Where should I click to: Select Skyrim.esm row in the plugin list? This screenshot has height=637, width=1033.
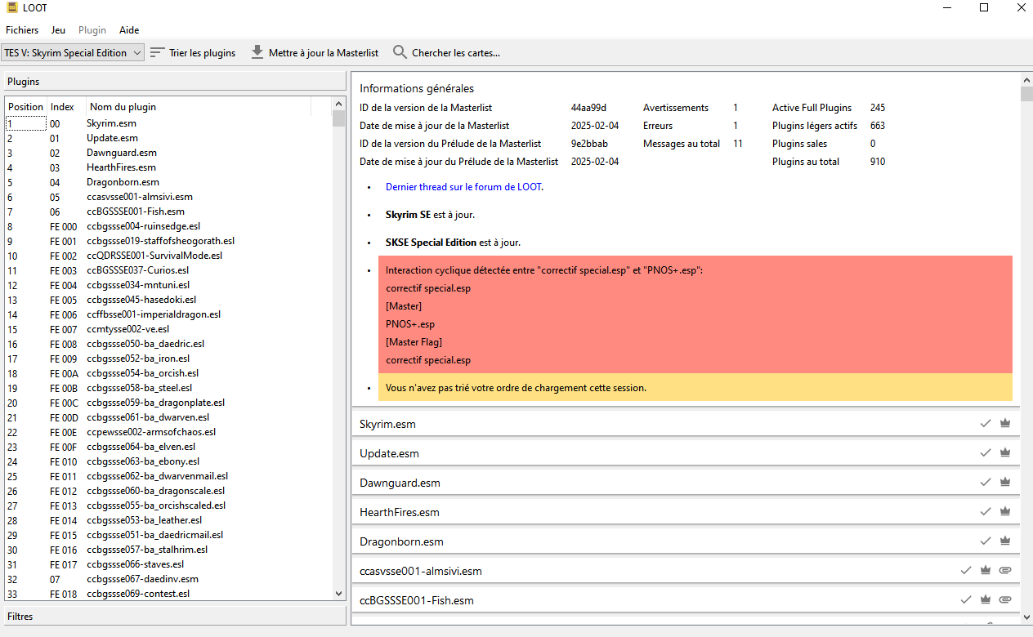[169, 123]
